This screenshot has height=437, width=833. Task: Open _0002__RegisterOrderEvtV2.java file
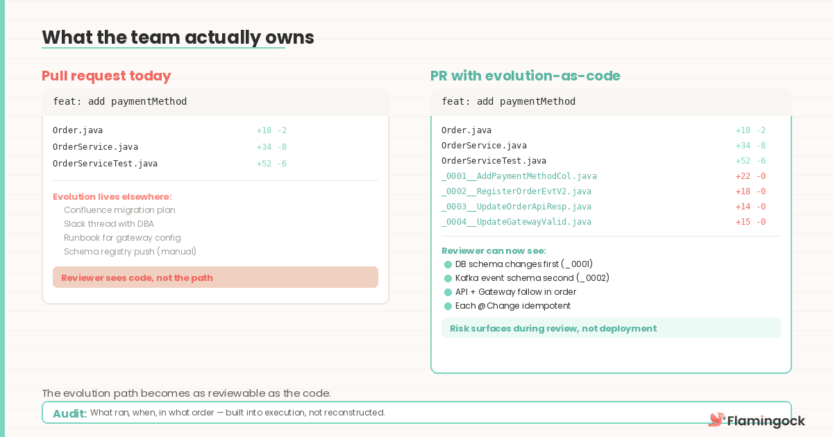tap(516, 191)
